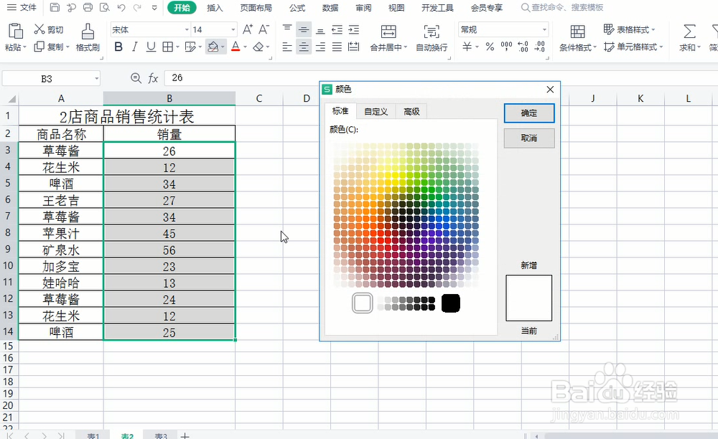This screenshot has height=439, width=718.
Task: Apply thousands separator format
Action: coord(506,46)
